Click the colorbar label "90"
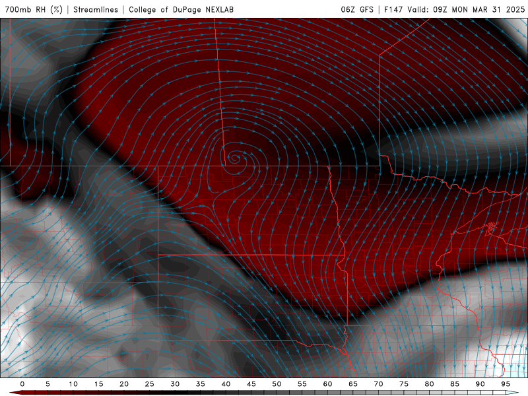Viewport: 528px width, 396px height. [480, 384]
